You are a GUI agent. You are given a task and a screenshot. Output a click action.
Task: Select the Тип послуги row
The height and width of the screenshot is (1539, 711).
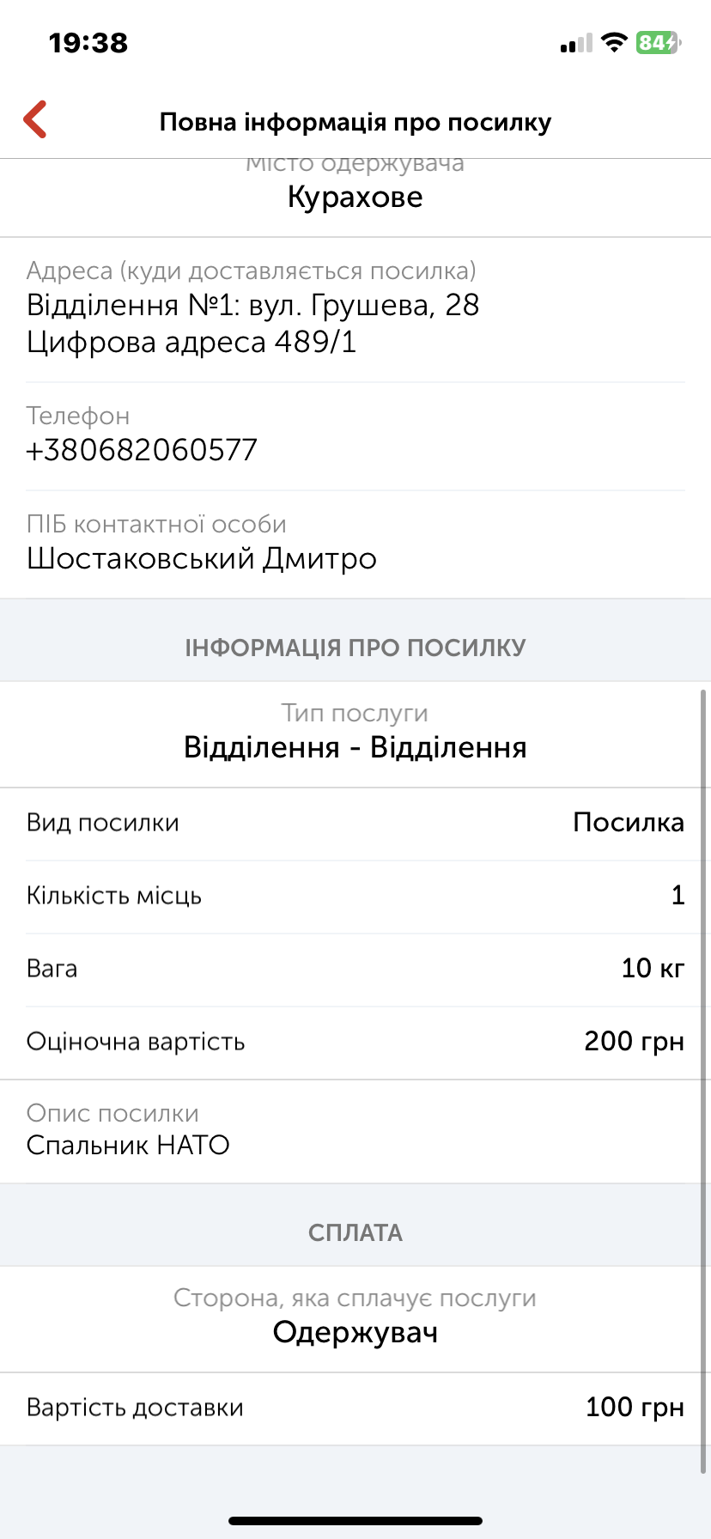click(x=355, y=734)
